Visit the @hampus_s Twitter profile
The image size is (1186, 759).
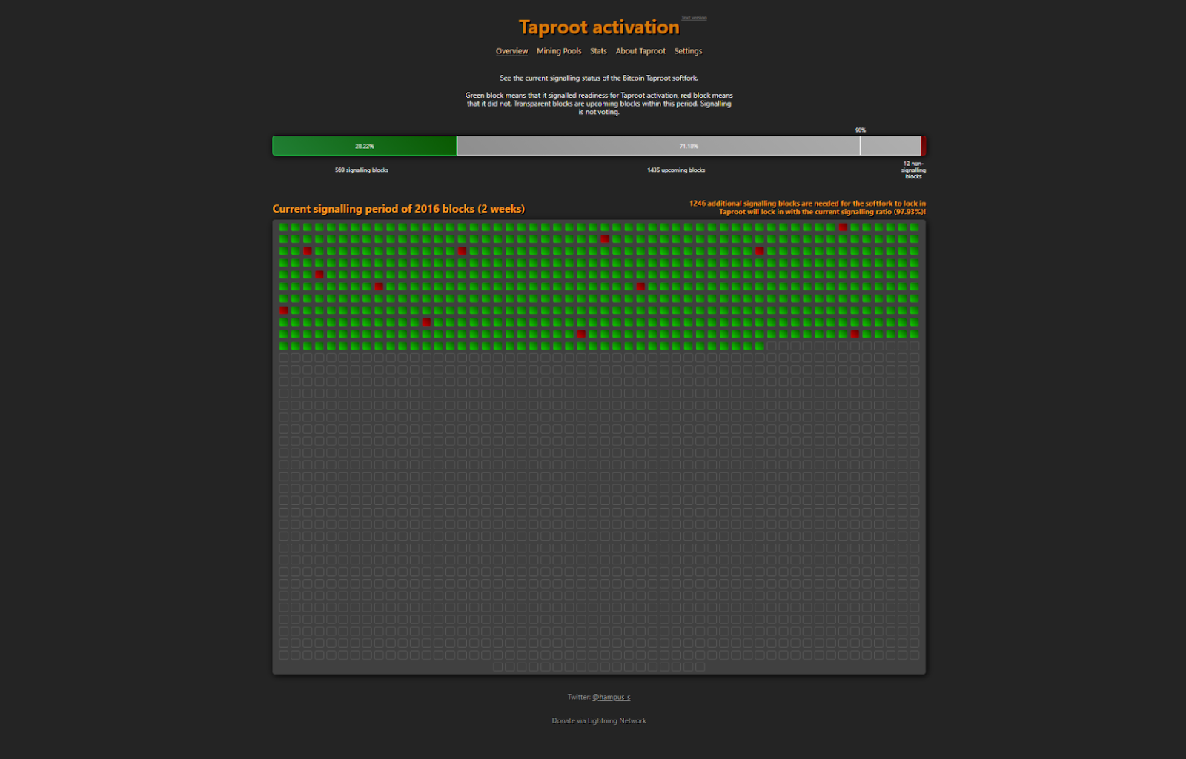click(x=612, y=697)
